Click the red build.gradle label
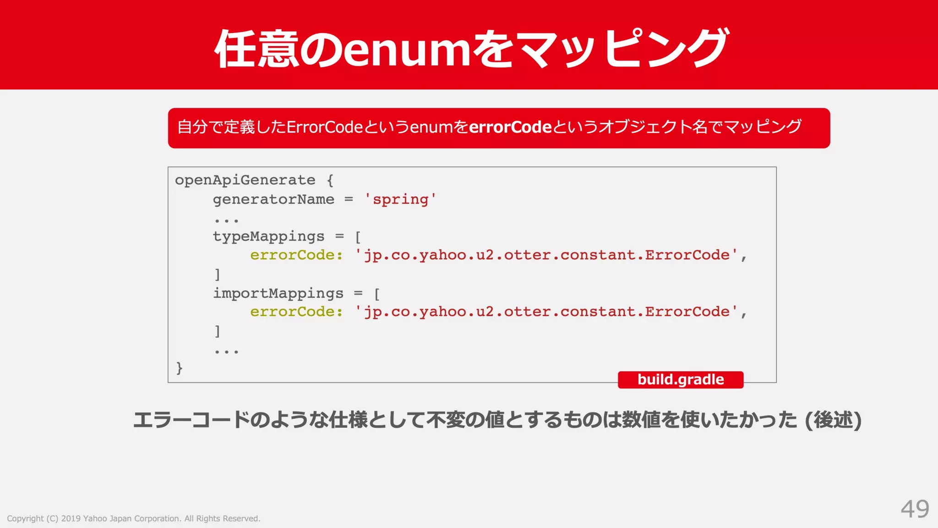Viewport: 938px width, 528px height. click(680, 379)
